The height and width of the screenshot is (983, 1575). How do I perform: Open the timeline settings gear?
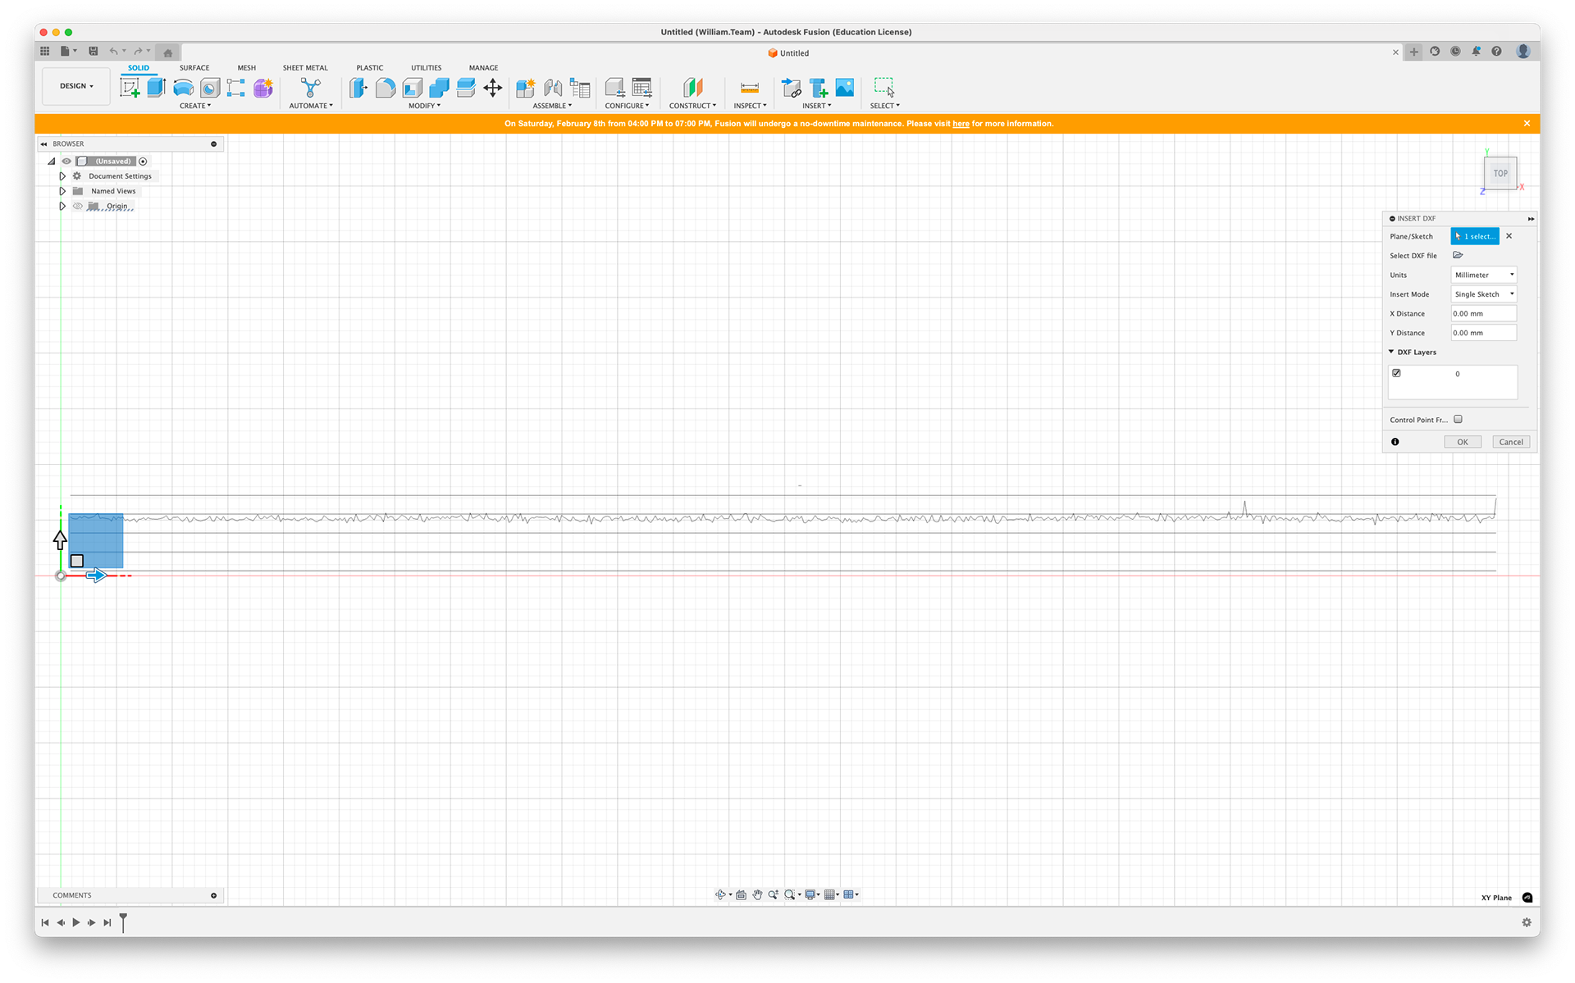(x=1527, y=922)
